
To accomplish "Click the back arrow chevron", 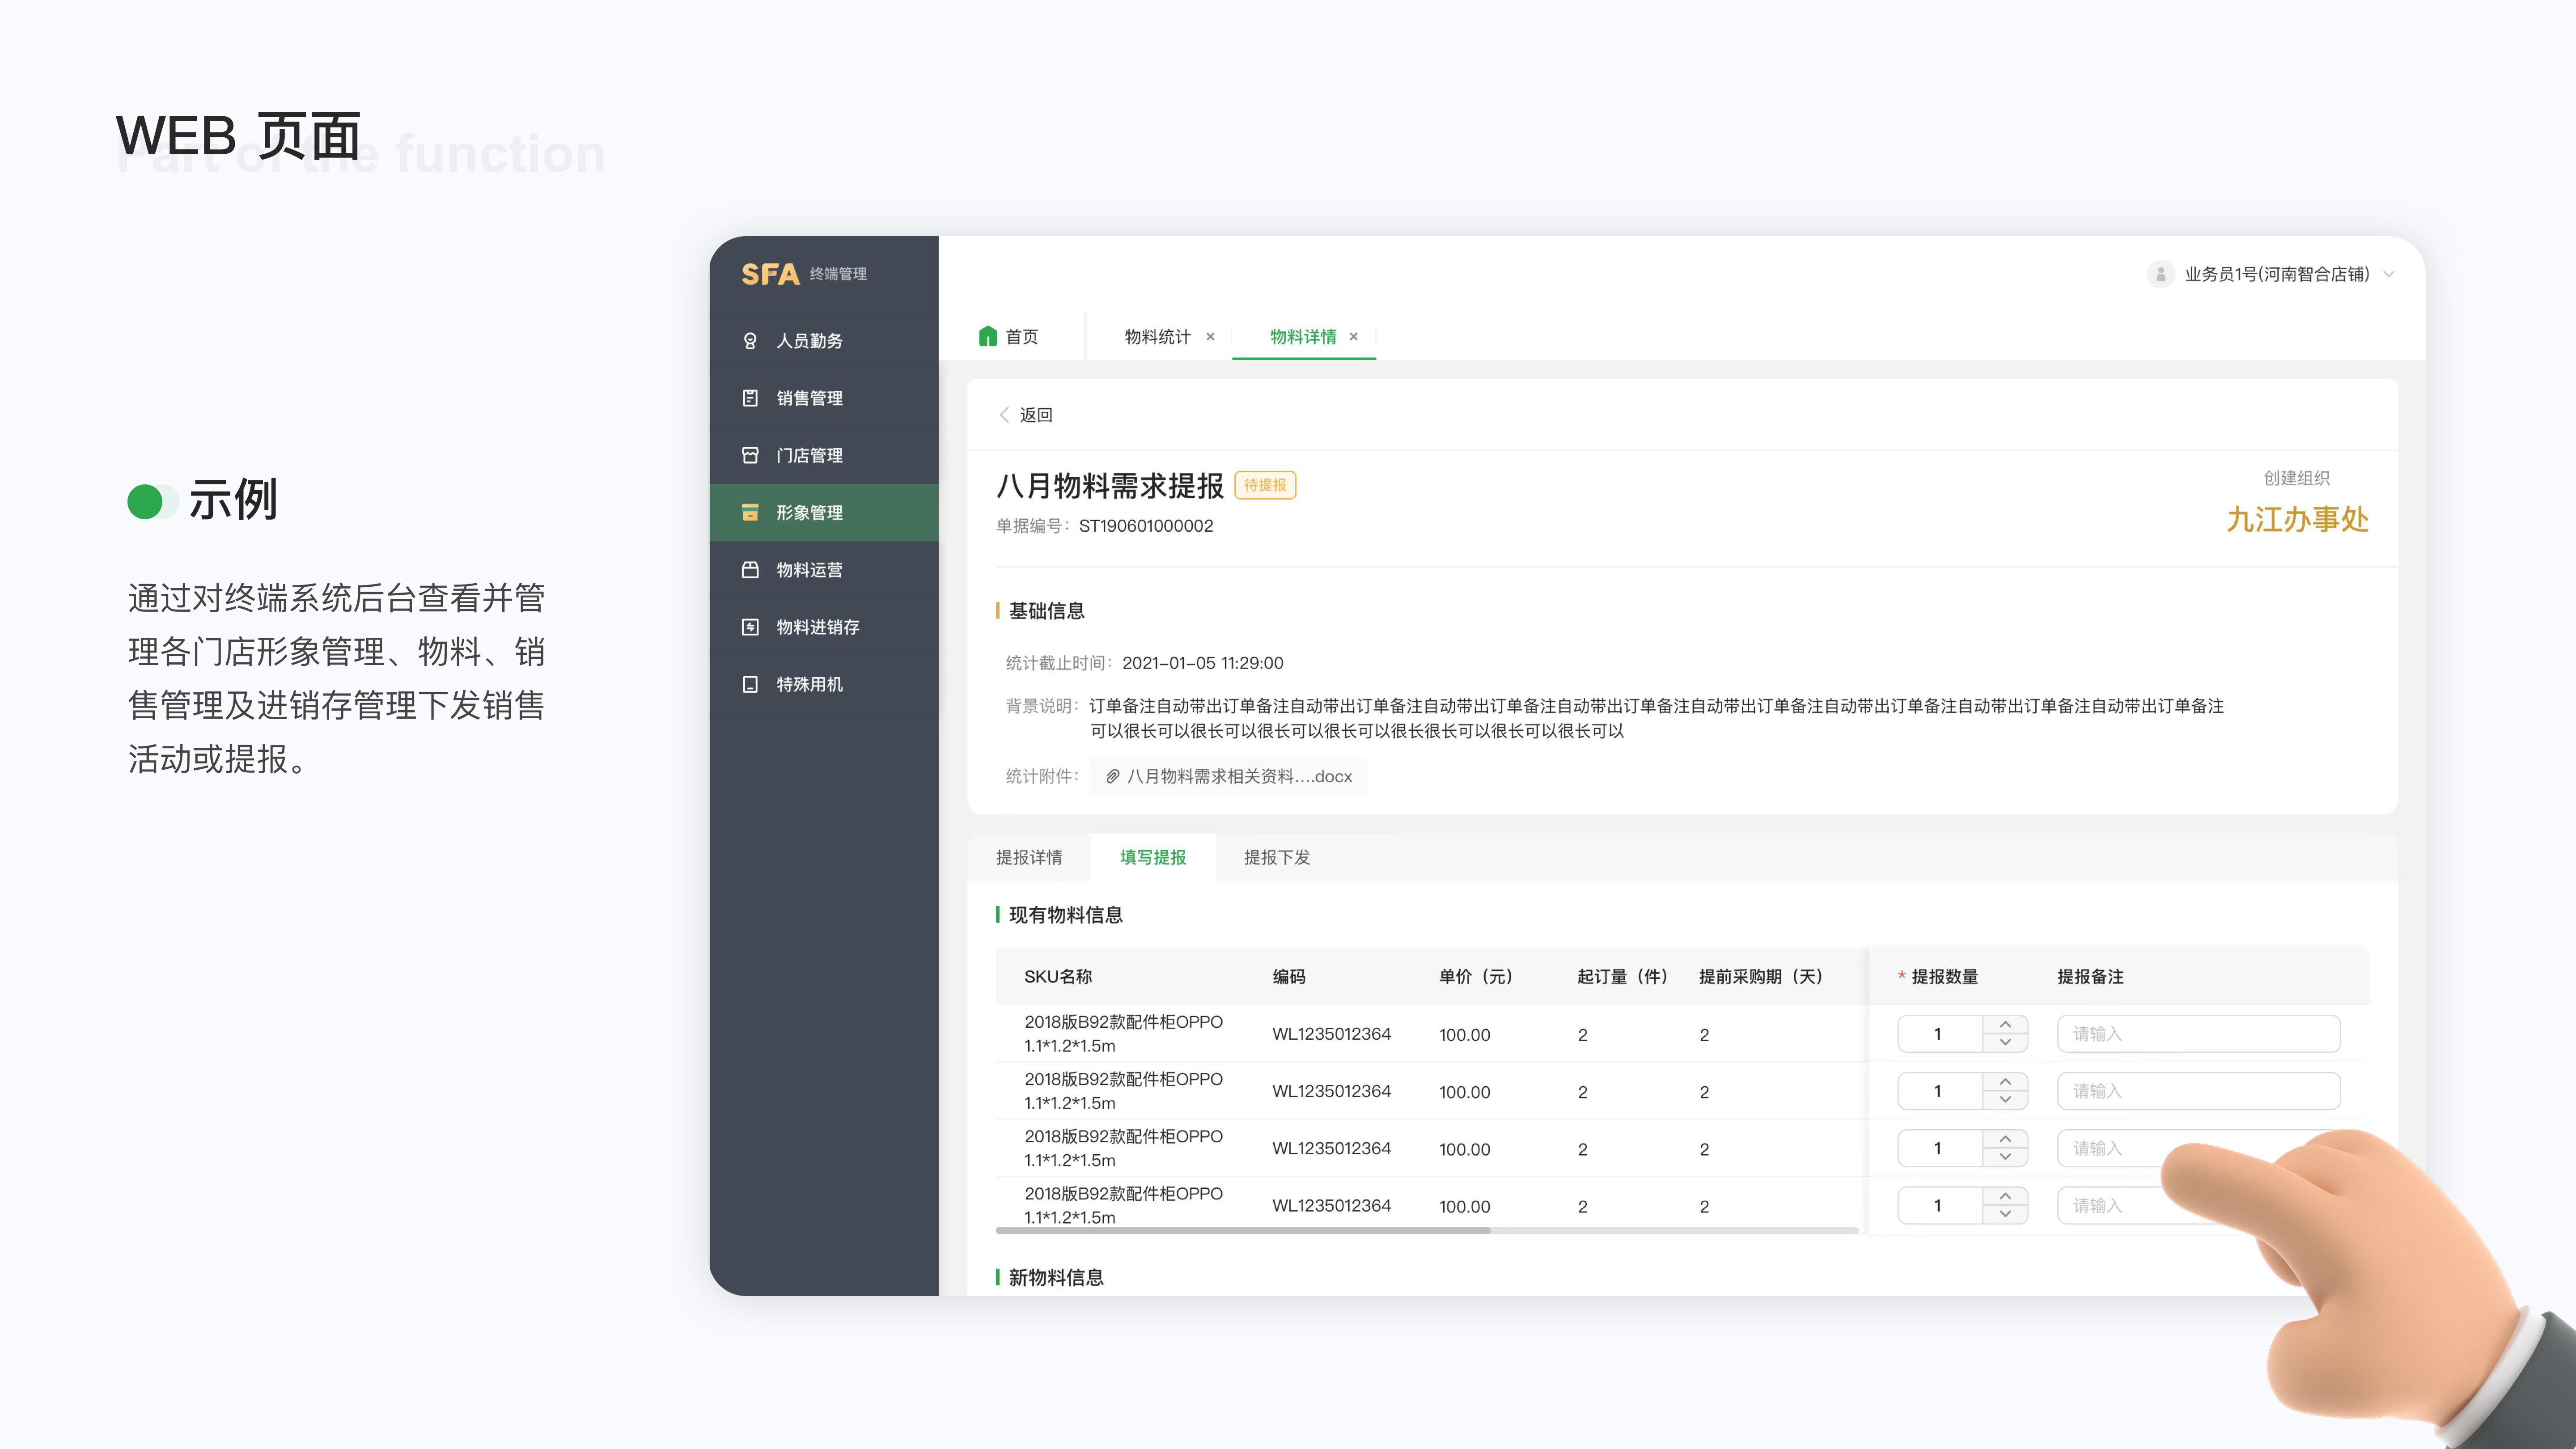I will point(1004,415).
